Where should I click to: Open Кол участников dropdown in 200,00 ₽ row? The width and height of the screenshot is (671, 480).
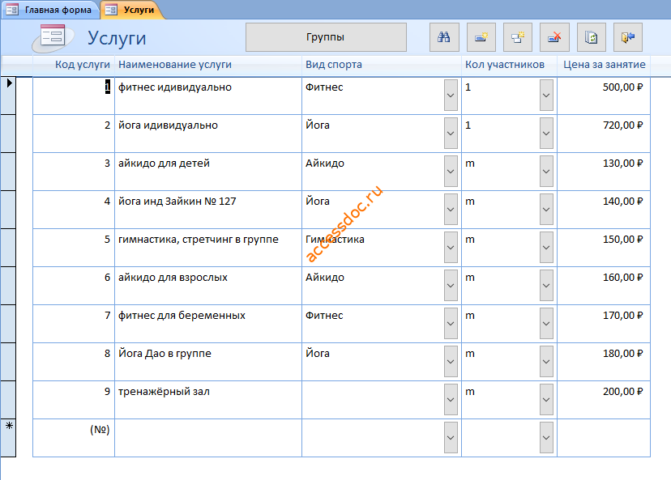coord(546,399)
